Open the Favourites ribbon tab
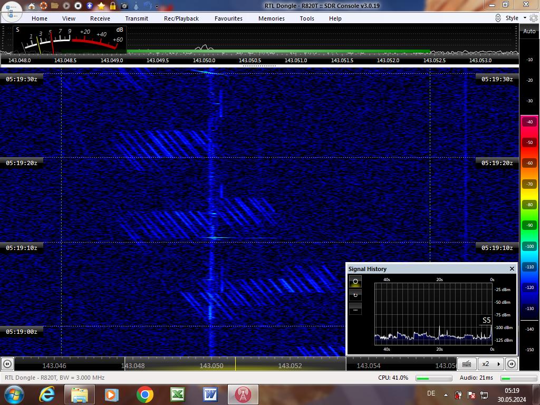Viewport: 540px width, 405px height. click(x=228, y=18)
